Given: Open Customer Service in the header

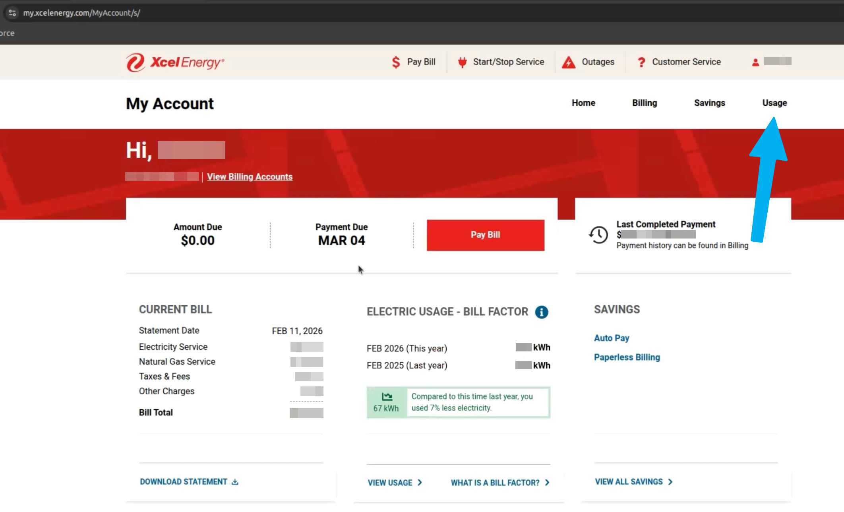Looking at the screenshot, I should coord(686,62).
